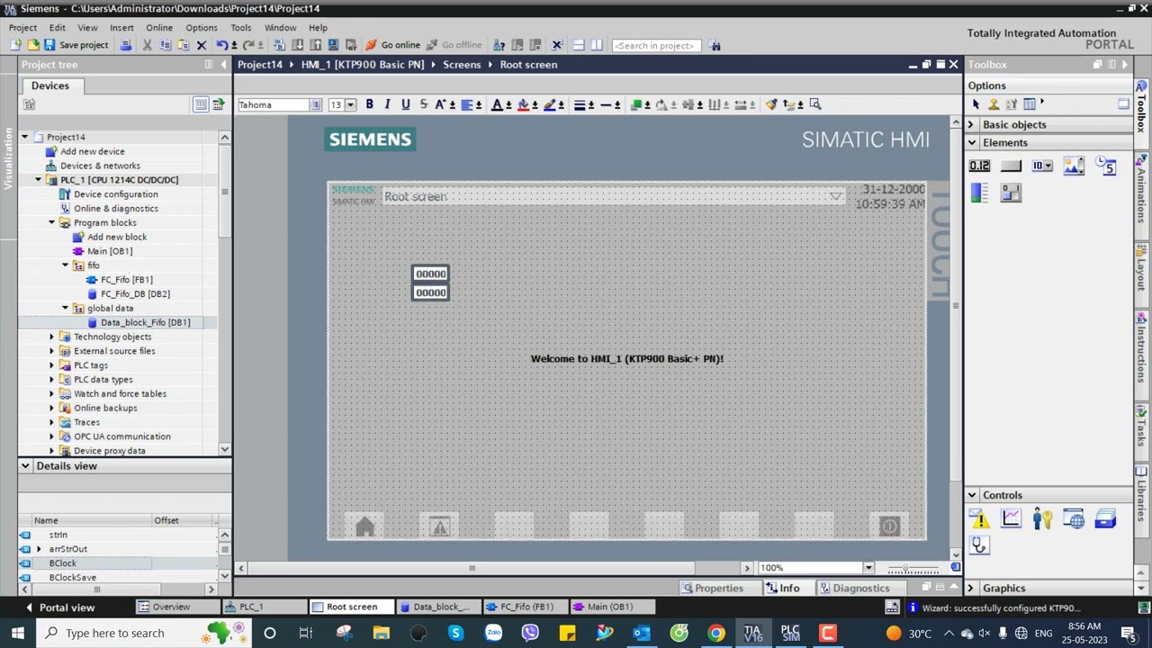Click the alarm triangle icon on HMI screen bottom
1152x648 pixels.
pos(439,527)
